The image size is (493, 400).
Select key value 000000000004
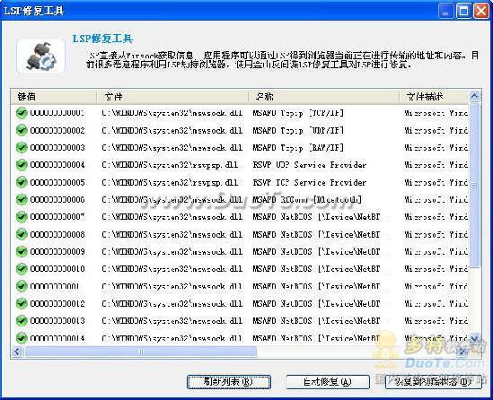pos(57,165)
